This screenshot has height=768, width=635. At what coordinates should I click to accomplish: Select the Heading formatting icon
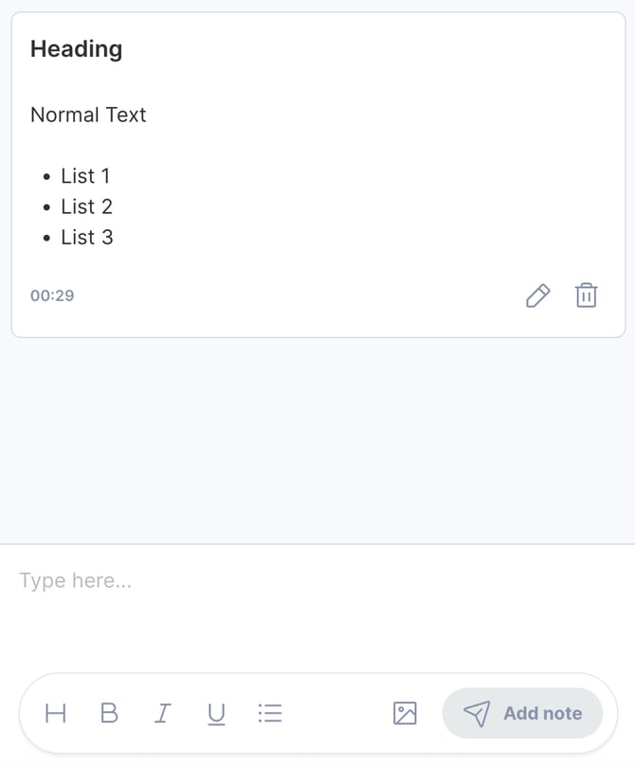pyautogui.click(x=55, y=713)
